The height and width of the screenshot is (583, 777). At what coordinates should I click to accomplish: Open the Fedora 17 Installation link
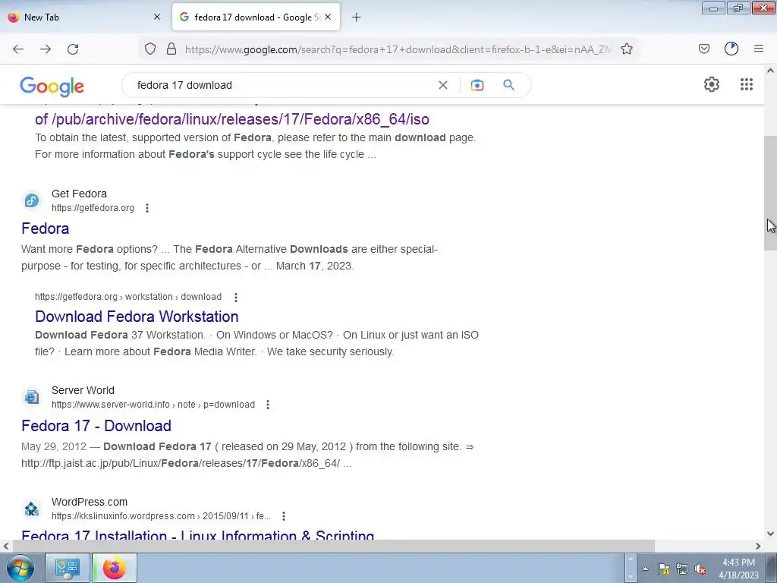(x=198, y=534)
